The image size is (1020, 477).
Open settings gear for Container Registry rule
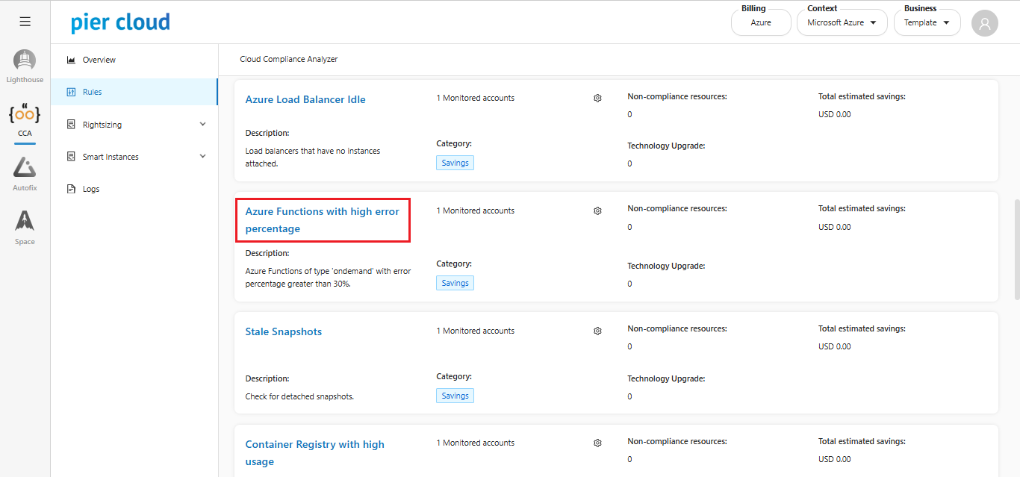597,443
